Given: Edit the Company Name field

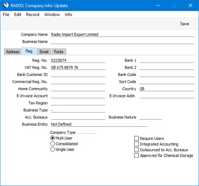Looking at the screenshot, I should pyautogui.click(x=123, y=34).
